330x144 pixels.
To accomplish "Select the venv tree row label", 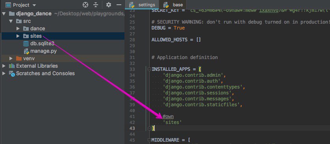I will [x=29, y=59].
